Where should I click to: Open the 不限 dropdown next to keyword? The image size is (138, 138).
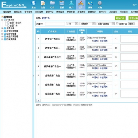click(72, 24)
